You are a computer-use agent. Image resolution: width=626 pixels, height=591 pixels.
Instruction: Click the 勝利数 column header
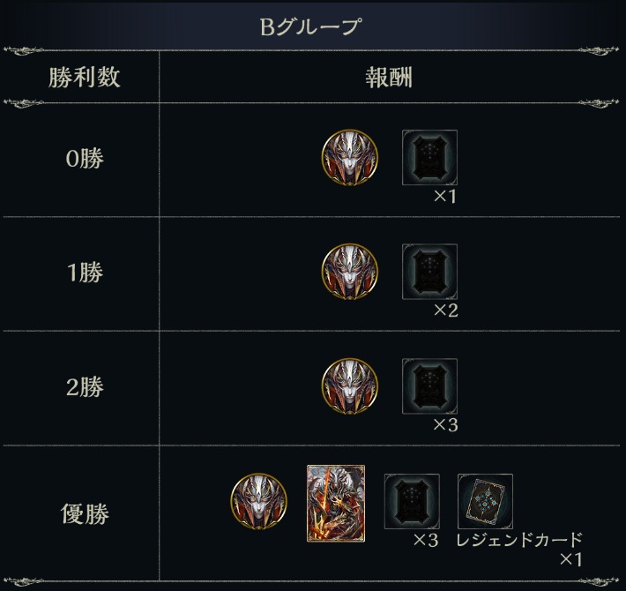(85, 77)
